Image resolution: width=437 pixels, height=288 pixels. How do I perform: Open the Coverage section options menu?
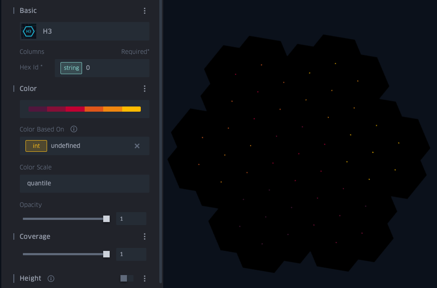[x=145, y=236]
